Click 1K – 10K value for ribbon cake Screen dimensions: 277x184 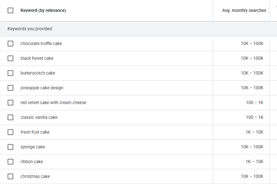click(255, 162)
